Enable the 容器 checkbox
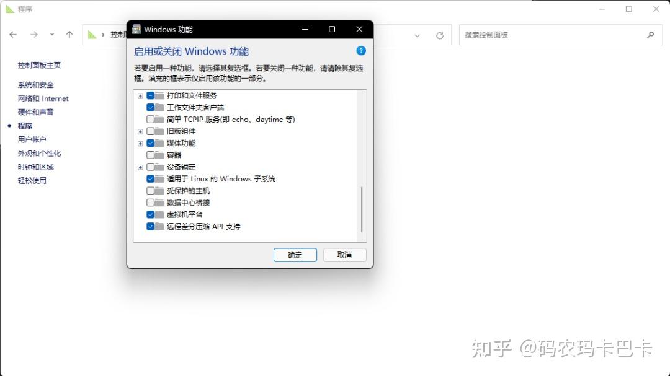Image resolution: width=670 pixels, height=376 pixels. [150, 155]
